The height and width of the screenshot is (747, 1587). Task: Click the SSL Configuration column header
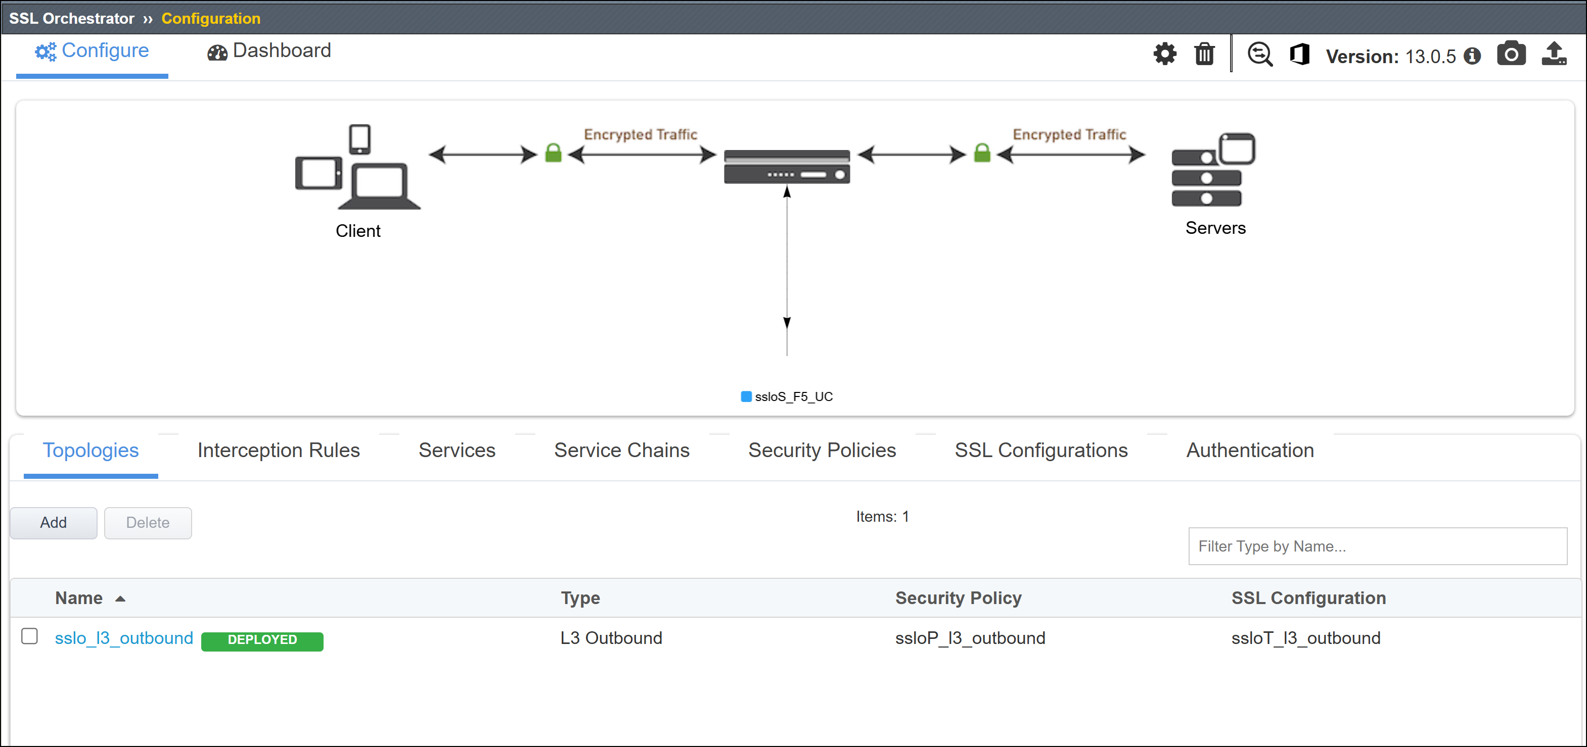pyautogui.click(x=1308, y=598)
